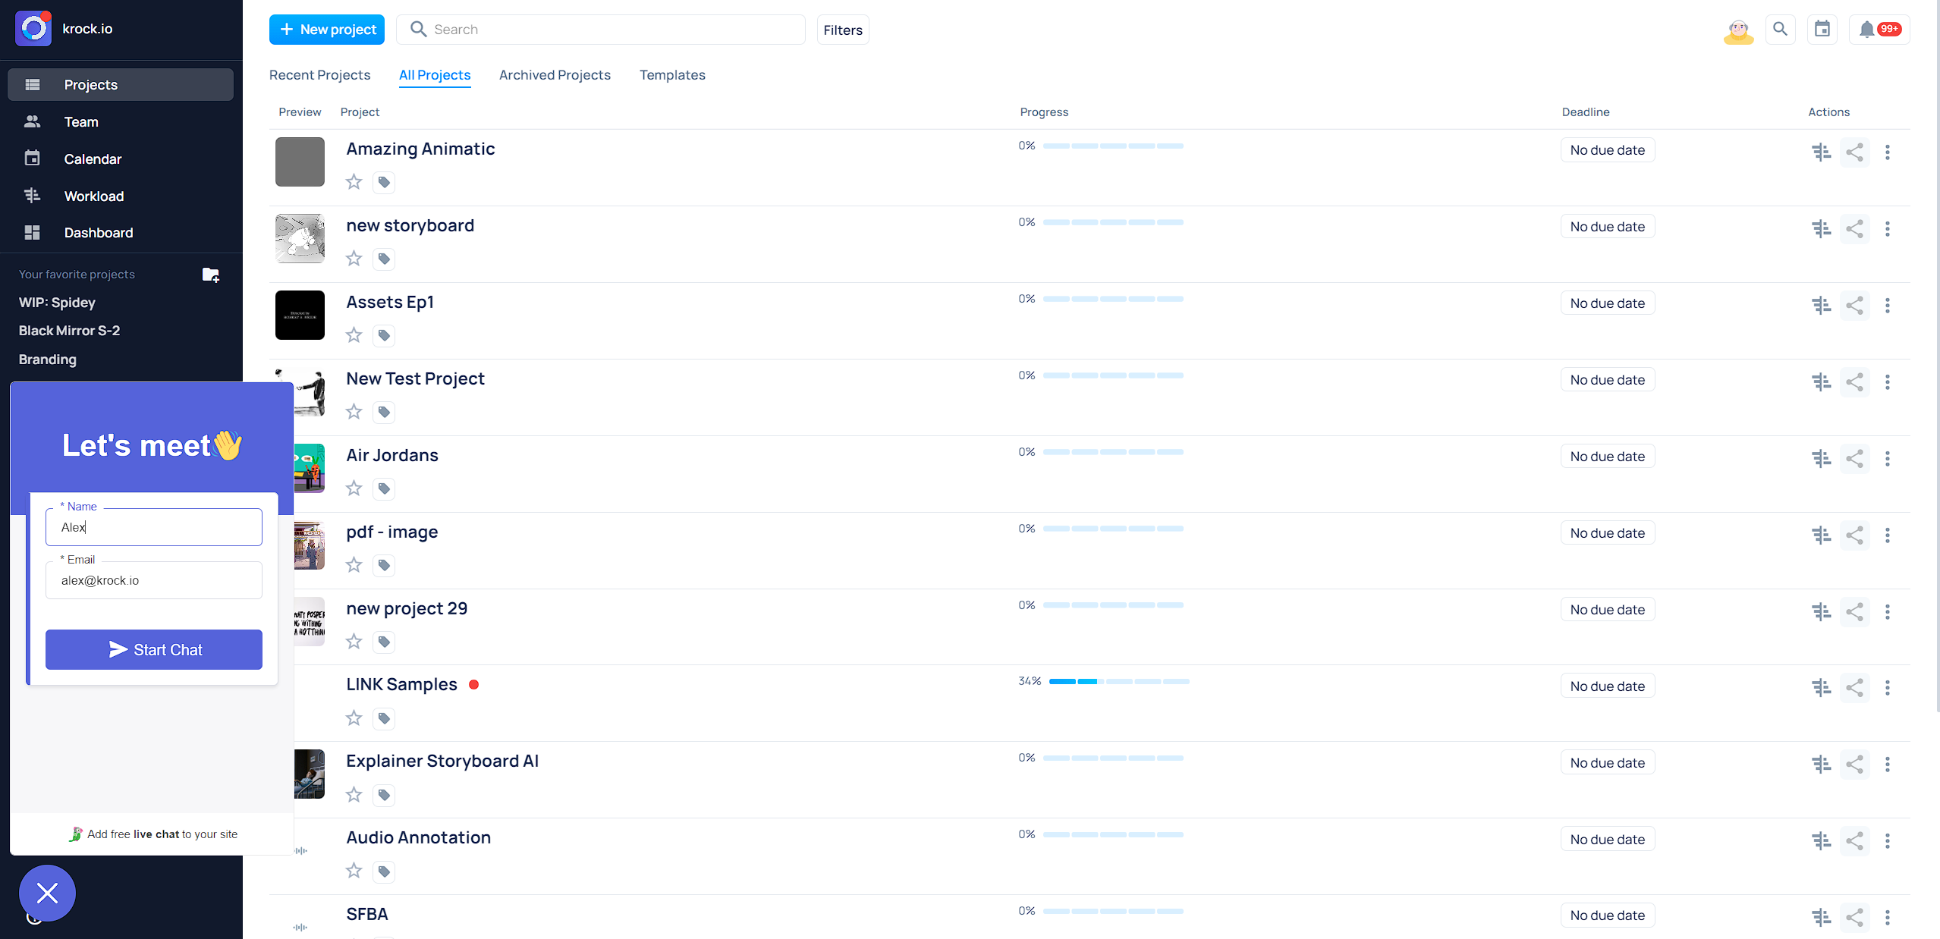The height and width of the screenshot is (939, 1940).
Task: Click the Workload icon in the left sidebar
Action: pos(32,196)
